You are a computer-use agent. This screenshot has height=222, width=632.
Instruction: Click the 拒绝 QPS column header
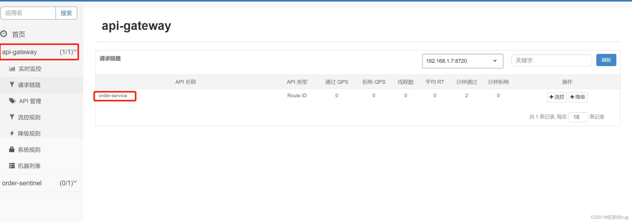(x=374, y=82)
